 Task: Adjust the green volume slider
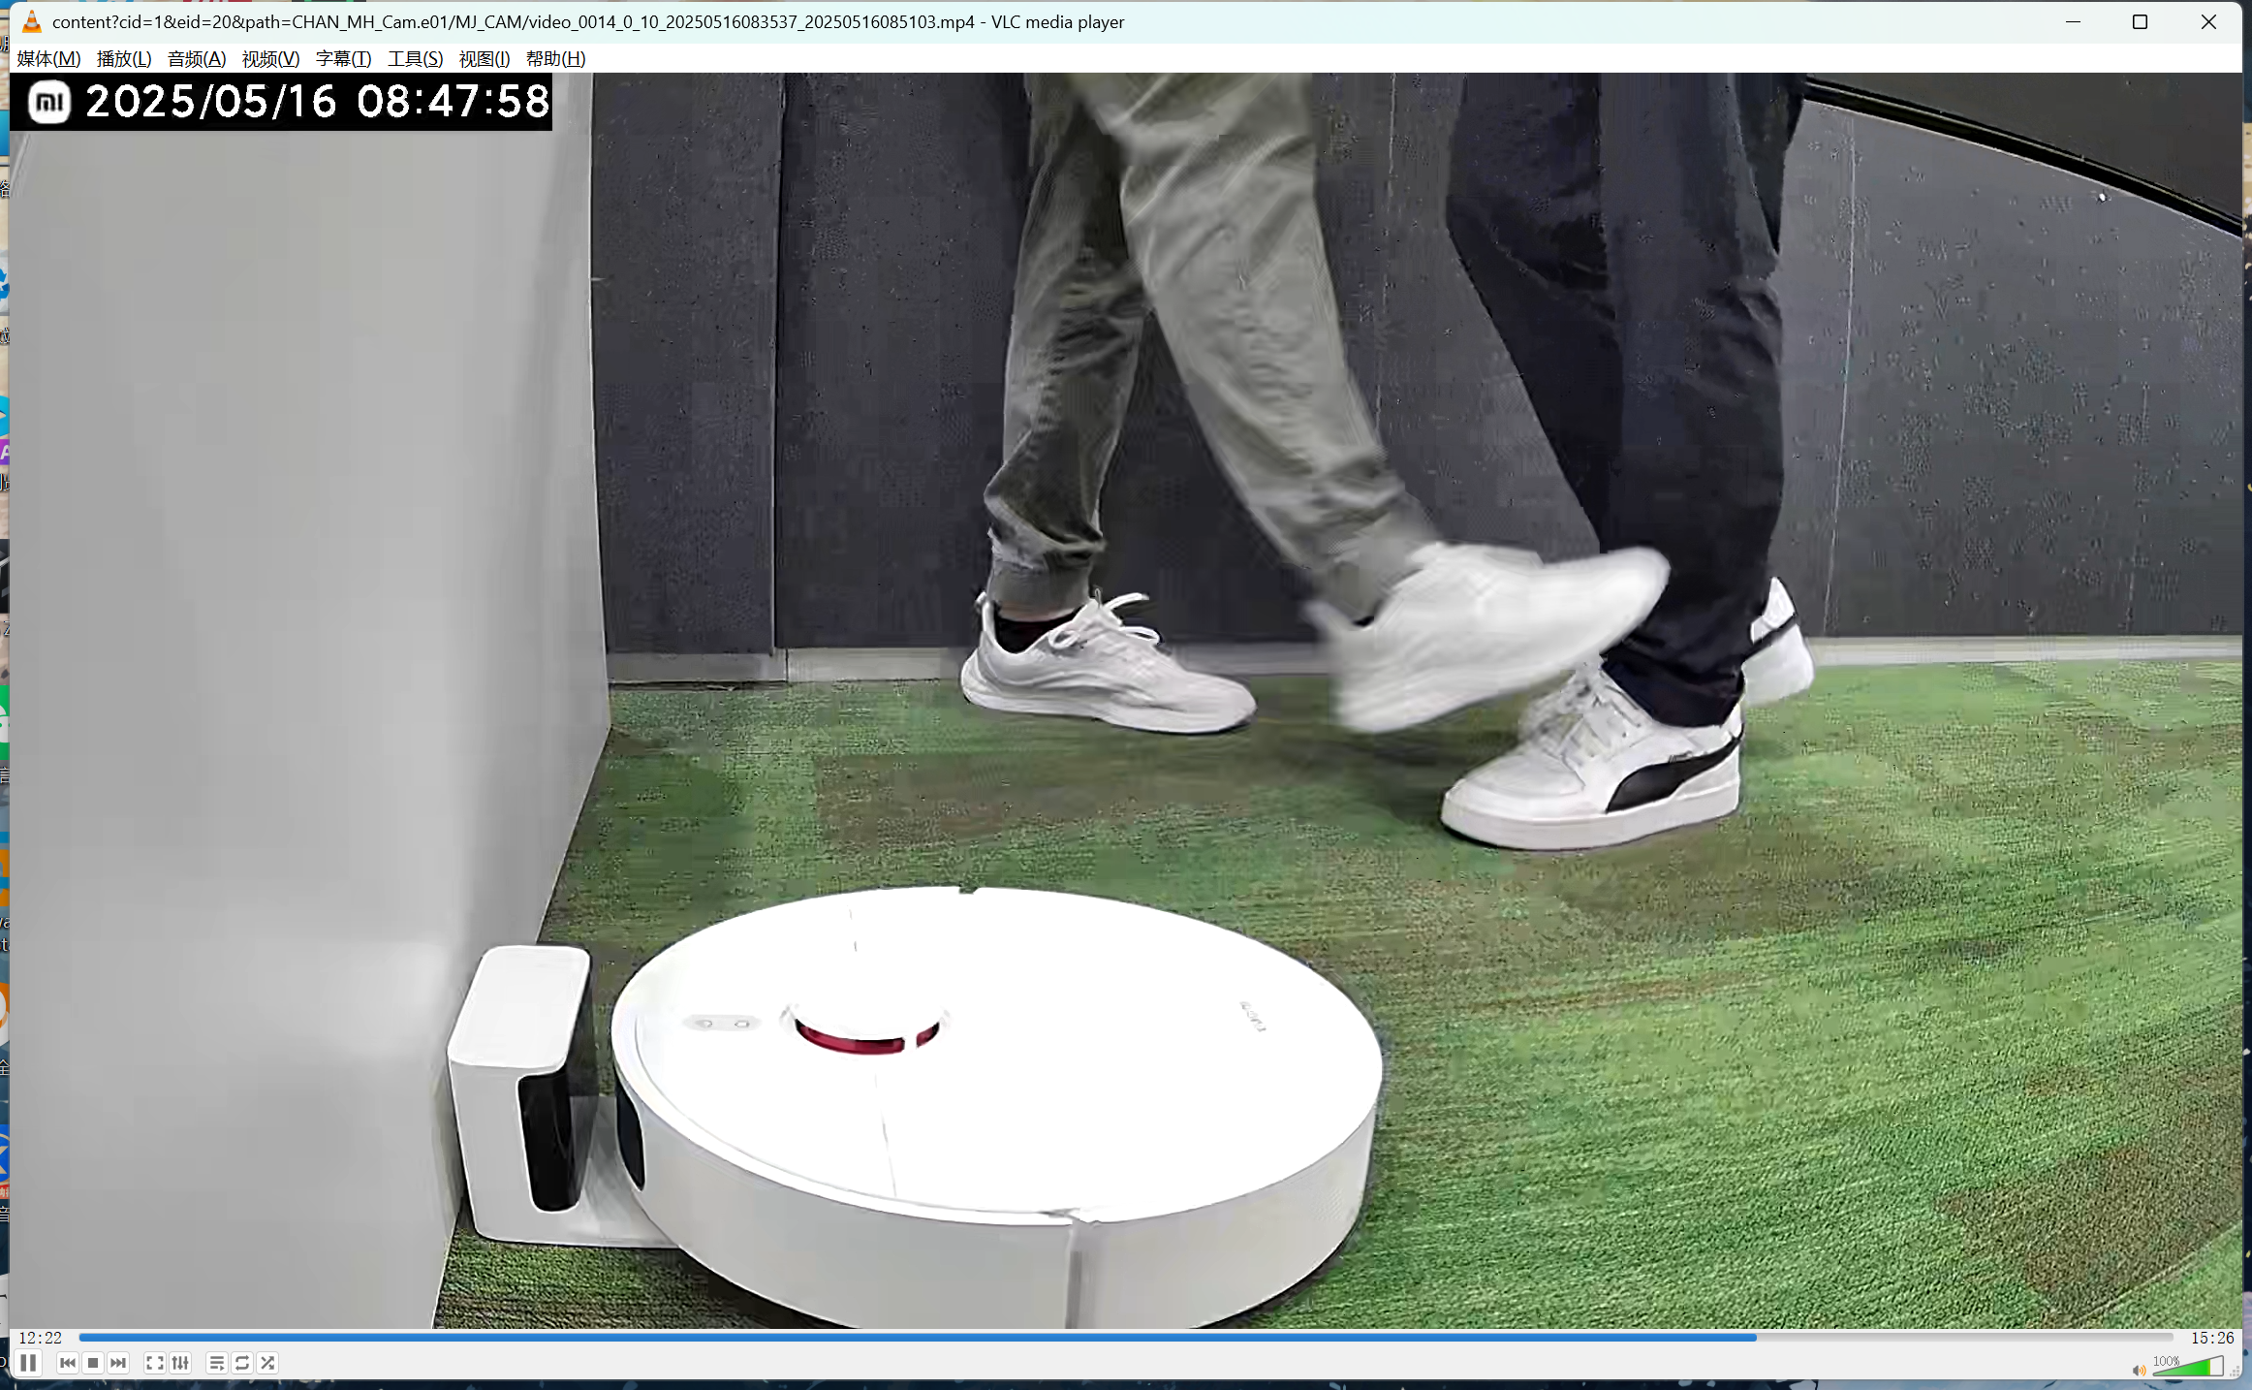point(2188,1367)
